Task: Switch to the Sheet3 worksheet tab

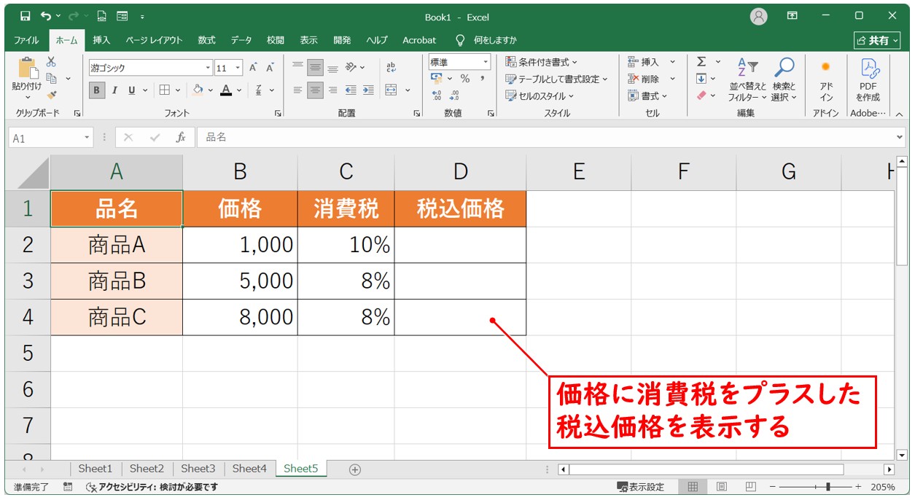Action: 198,469
